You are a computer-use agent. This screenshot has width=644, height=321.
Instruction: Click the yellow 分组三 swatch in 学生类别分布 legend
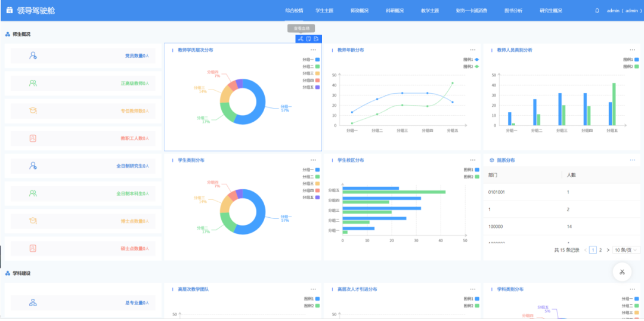317,183
